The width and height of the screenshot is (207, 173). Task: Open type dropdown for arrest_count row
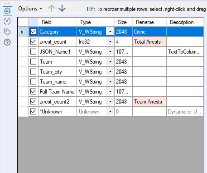[x=110, y=42]
